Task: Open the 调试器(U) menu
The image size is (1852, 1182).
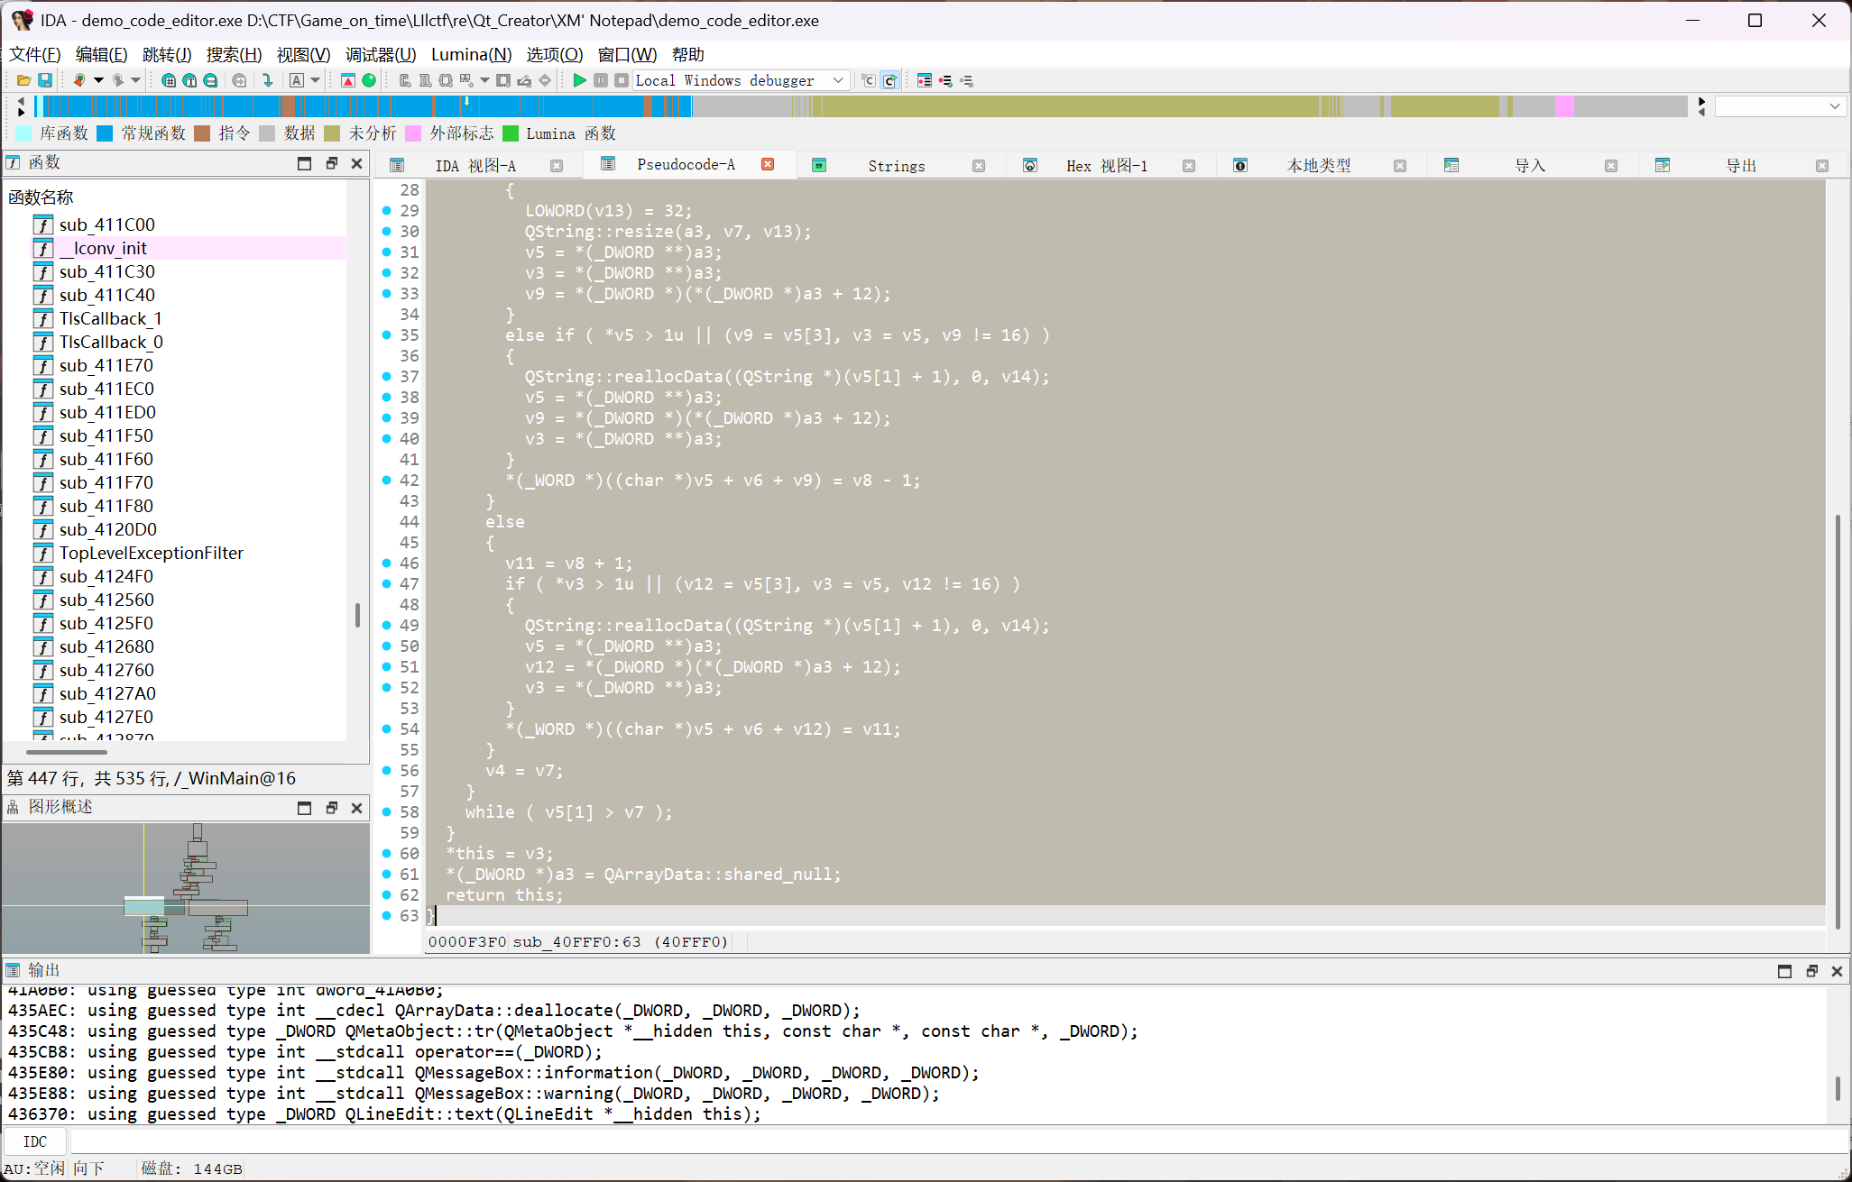Action: [x=381, y=54]
